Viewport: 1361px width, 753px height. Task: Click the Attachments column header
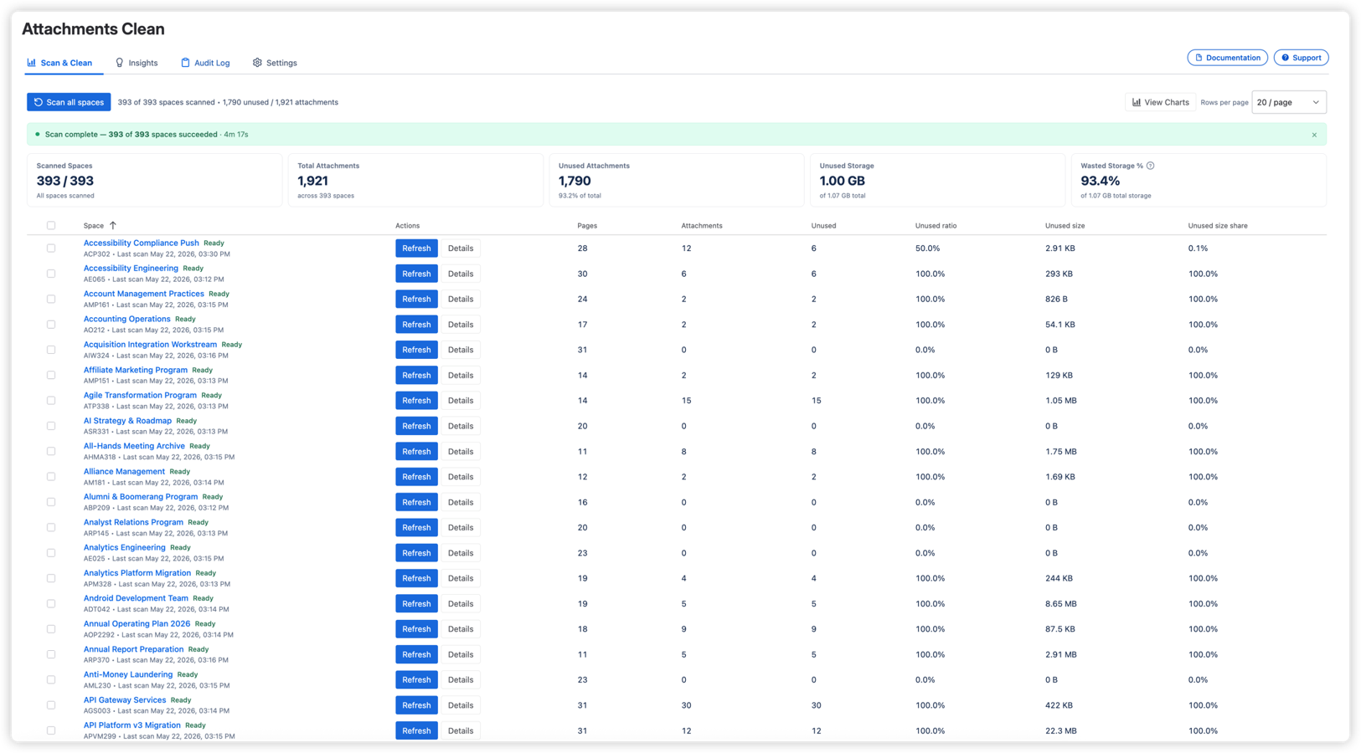[x=702, y=226]
